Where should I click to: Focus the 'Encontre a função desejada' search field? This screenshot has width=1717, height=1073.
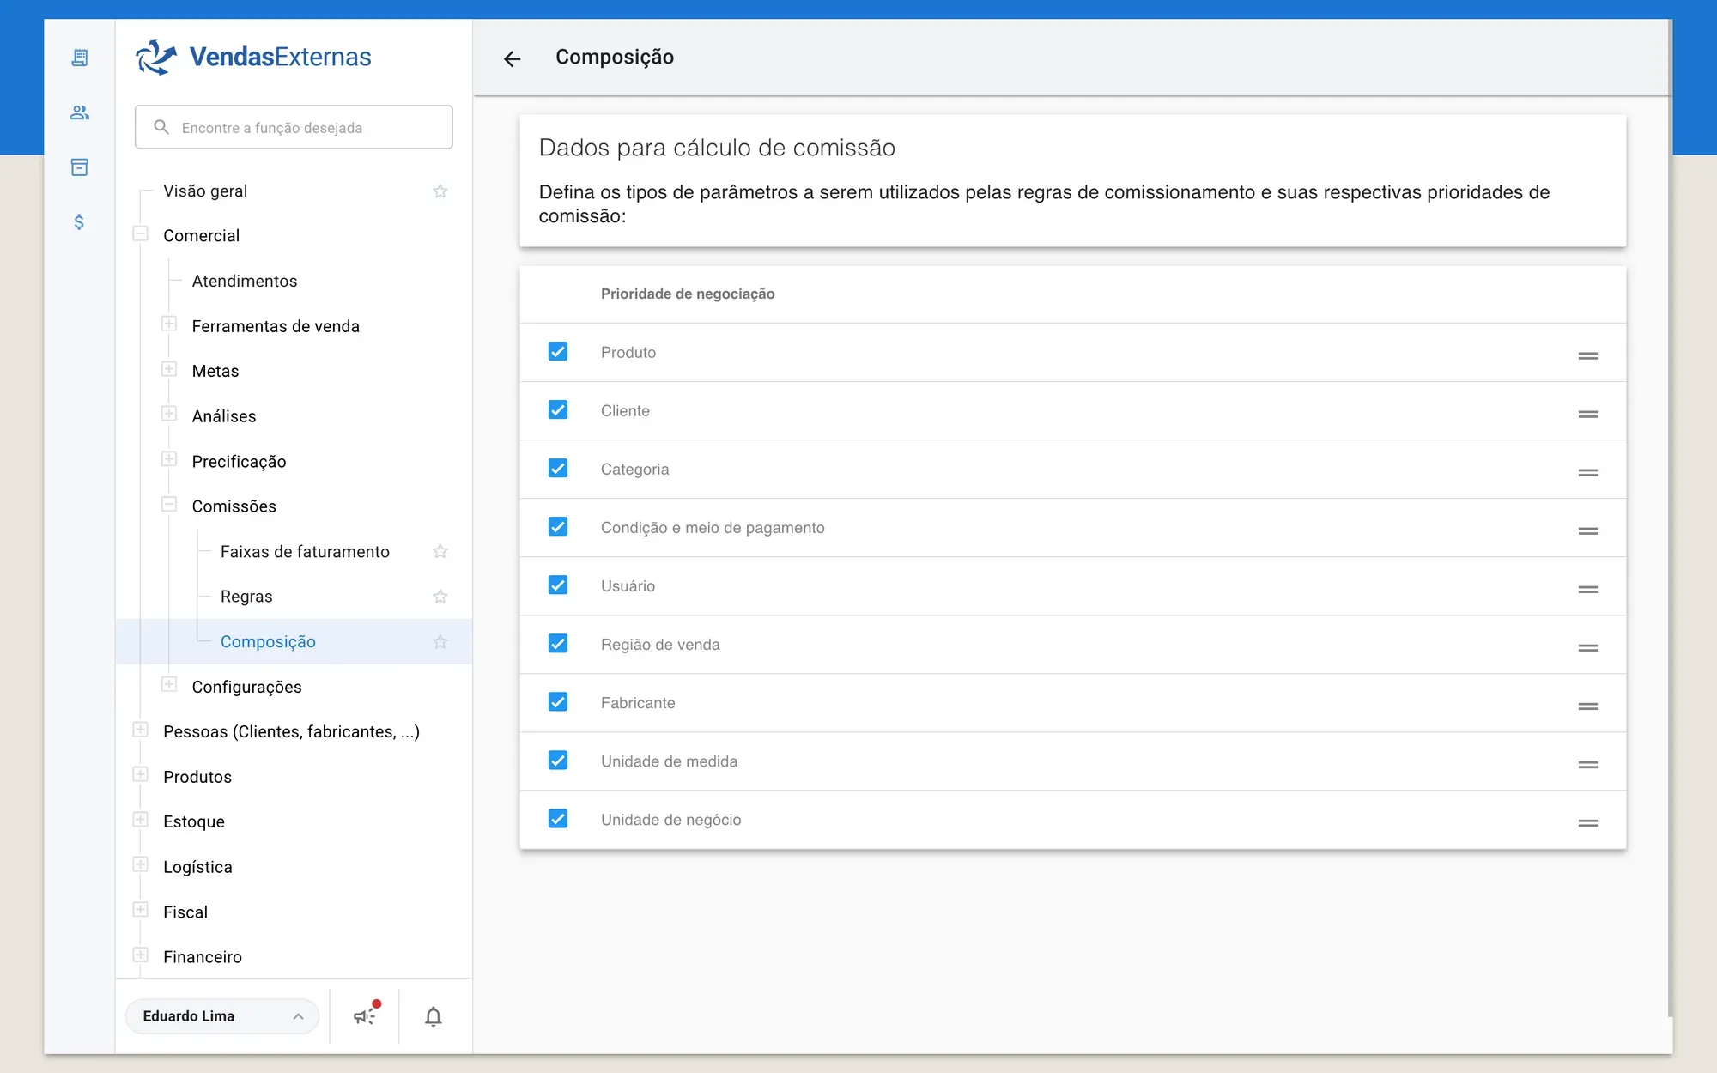click(294, 127)
